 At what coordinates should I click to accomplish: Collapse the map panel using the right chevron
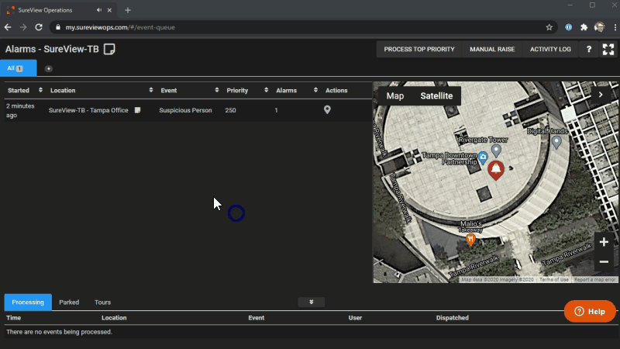coord(601,95)
